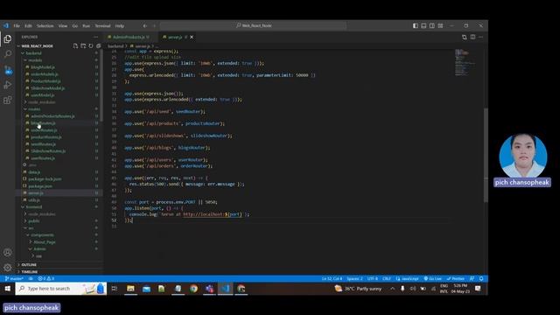The width and height of the screenshot is (560, 315).
Task: Click New Folder icon in explorer header
Action: click(x=83, y=46)
